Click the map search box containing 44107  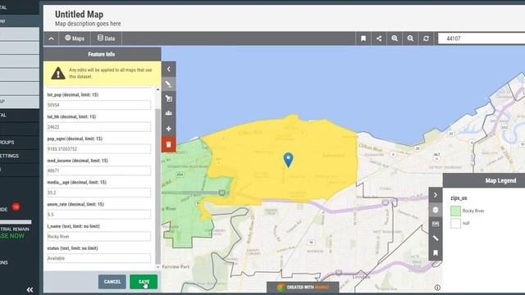point(482,39)
